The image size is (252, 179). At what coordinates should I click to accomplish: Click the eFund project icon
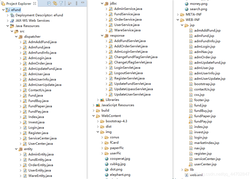(8, 10)
